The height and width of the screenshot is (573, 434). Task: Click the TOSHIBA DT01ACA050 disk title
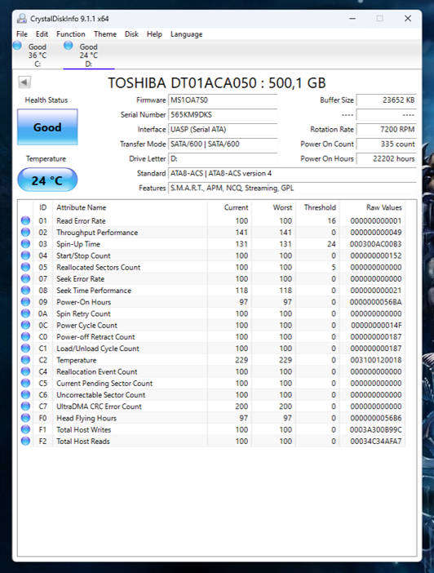[217, 83]
